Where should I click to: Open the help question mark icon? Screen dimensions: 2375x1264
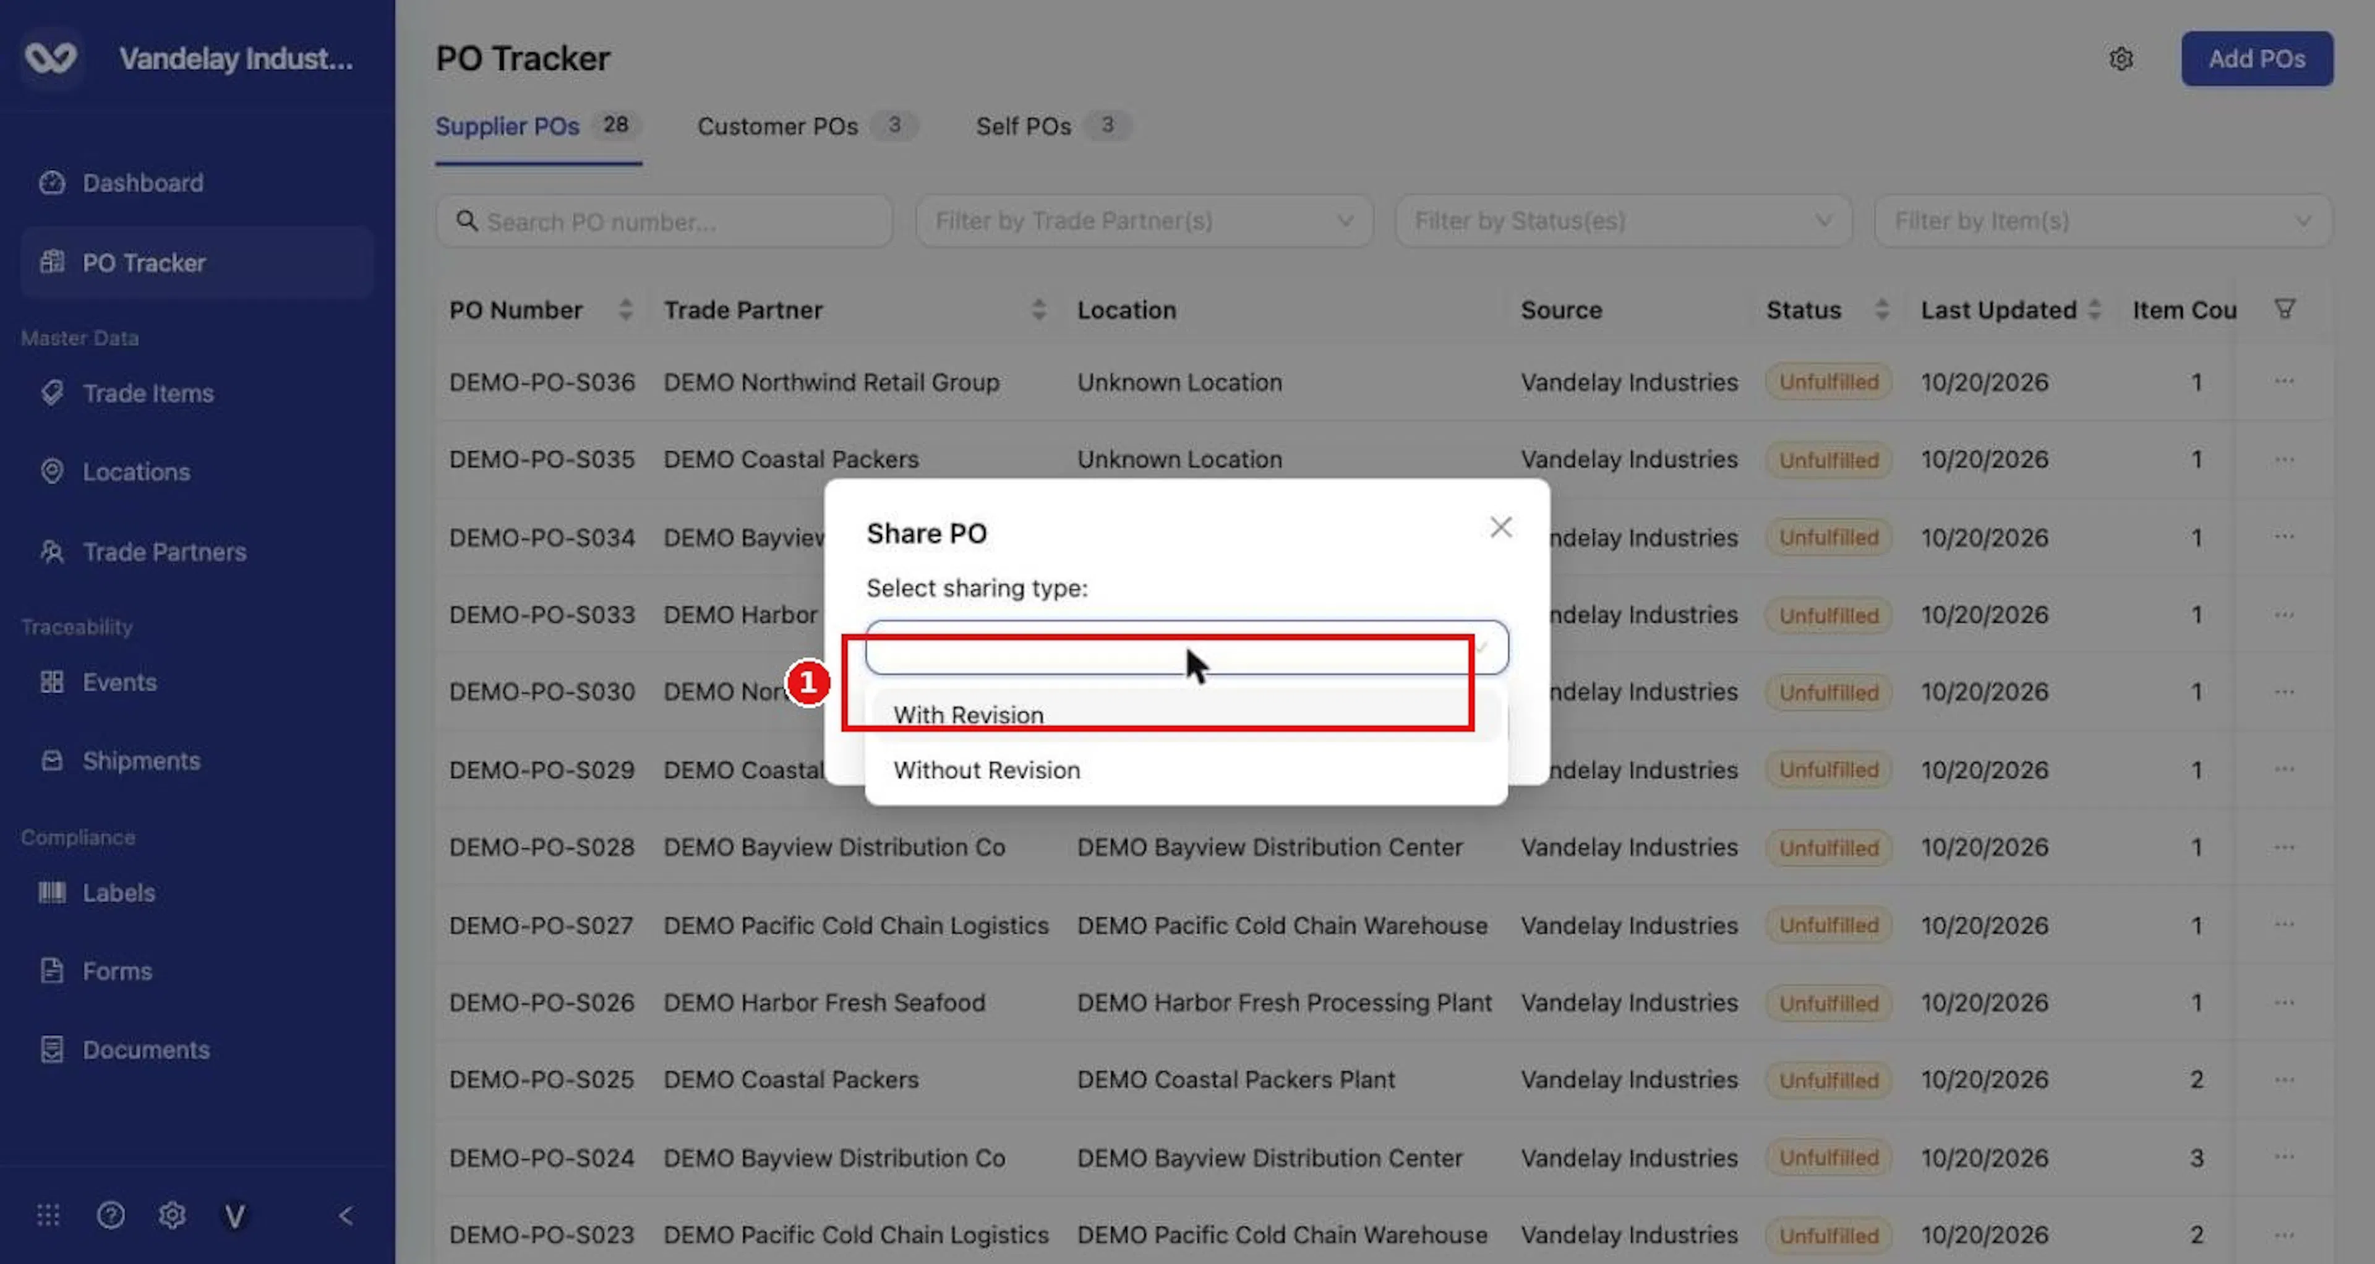click(x=111, y=1215)
